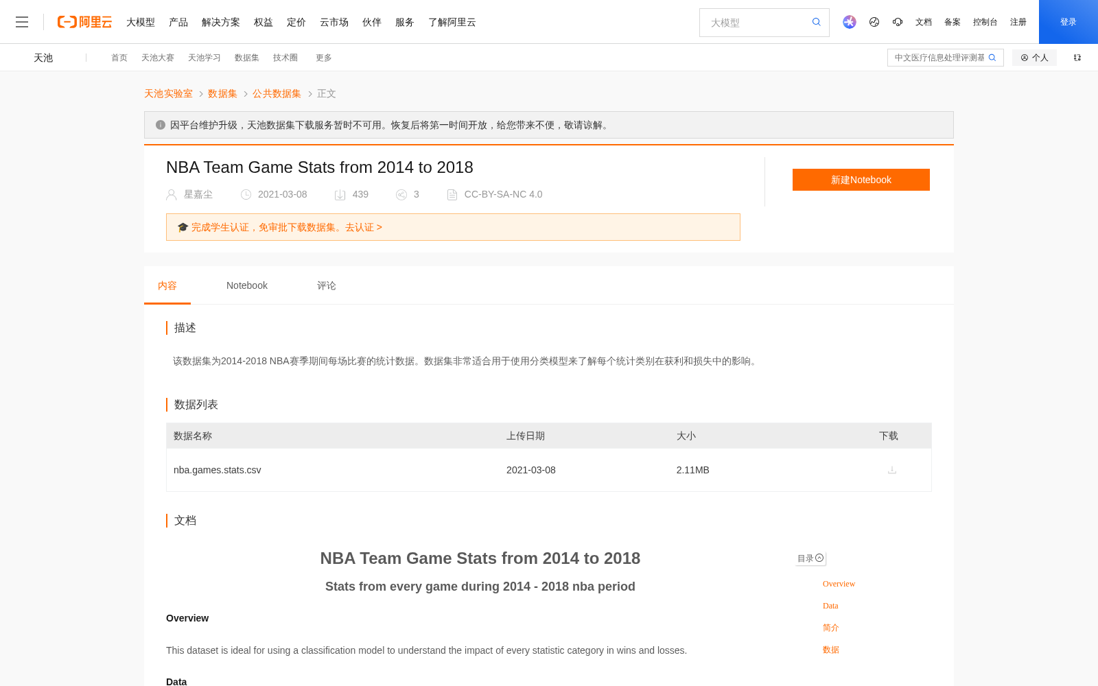Open the 大模型 top menu
The height and width of the screenshot is (686, 1098).
[x=141, y=22]
